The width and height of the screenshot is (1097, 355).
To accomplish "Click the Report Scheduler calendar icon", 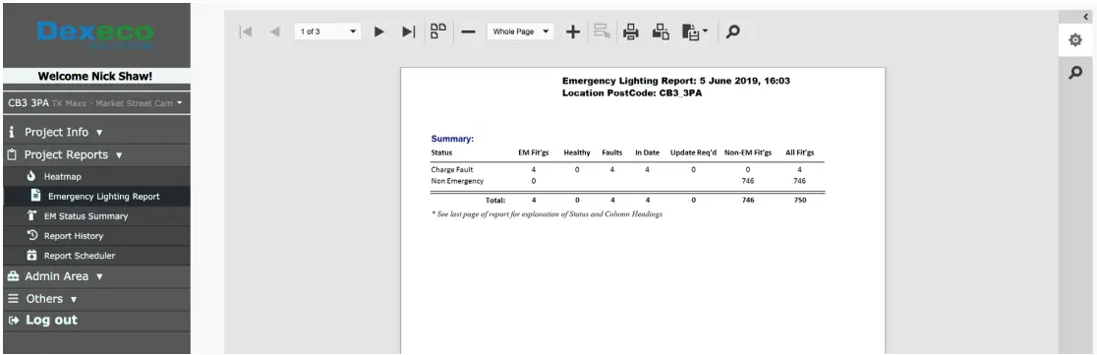I will click(31, 255).
